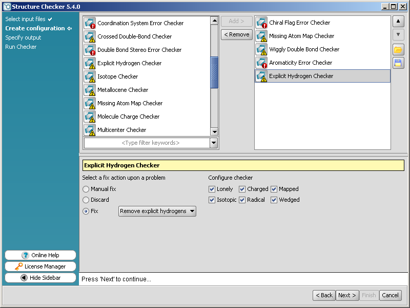Click Next to continue
Image resolution: width=410 pixels, height=308 pixels.
[347, 295]
